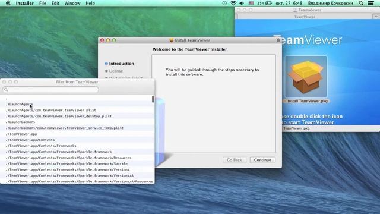Select the com.teamviewer.teamviewer_desktop.plist row

pos(77,116)
